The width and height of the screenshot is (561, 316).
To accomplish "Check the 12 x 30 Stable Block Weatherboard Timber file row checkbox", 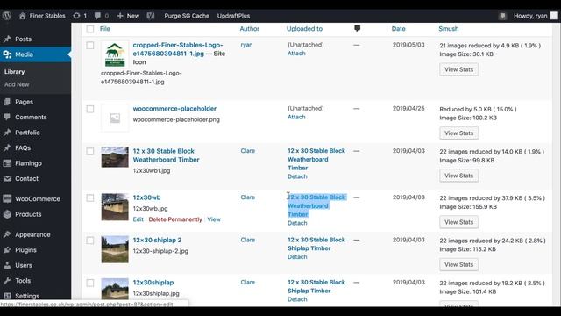I will (90, 152).
